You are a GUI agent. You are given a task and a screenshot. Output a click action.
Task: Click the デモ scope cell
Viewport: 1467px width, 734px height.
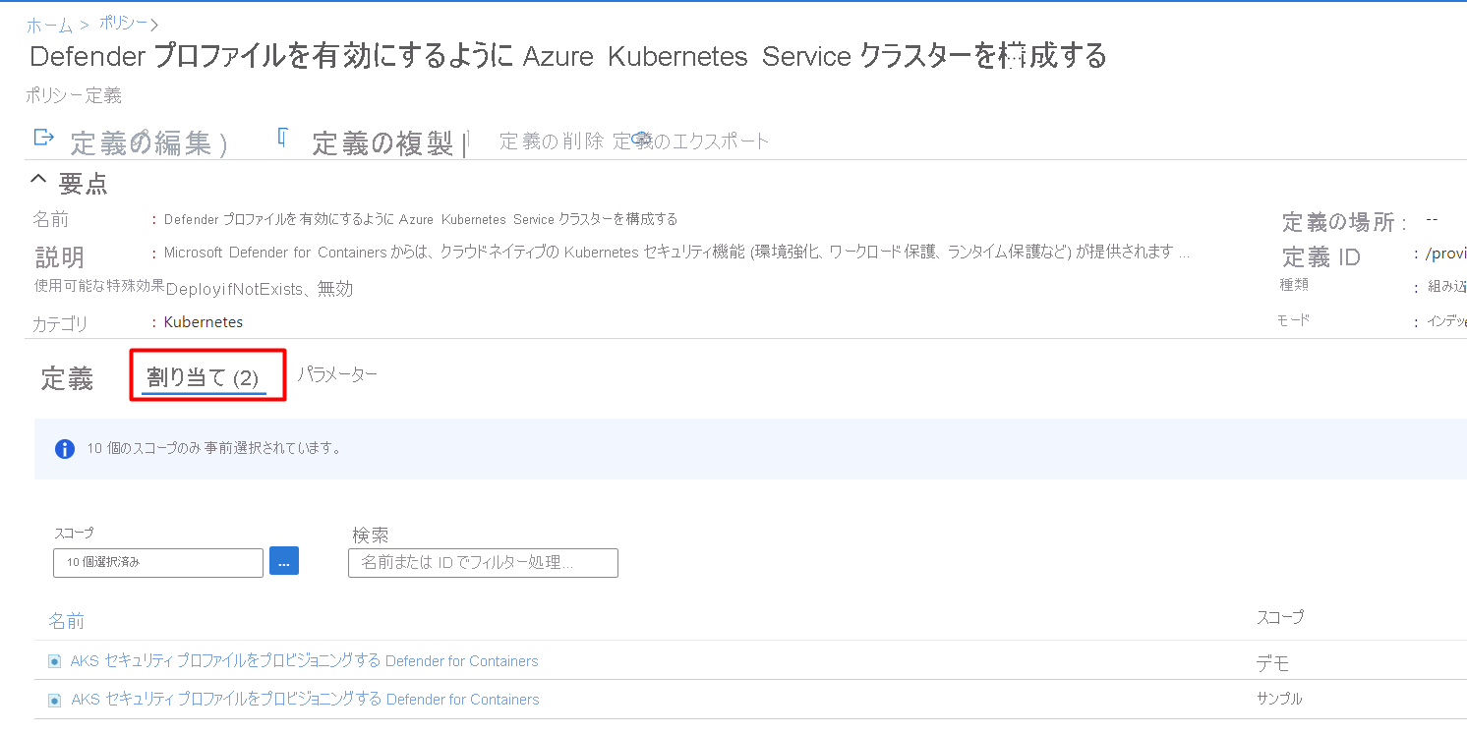(x=1272, y=664)
